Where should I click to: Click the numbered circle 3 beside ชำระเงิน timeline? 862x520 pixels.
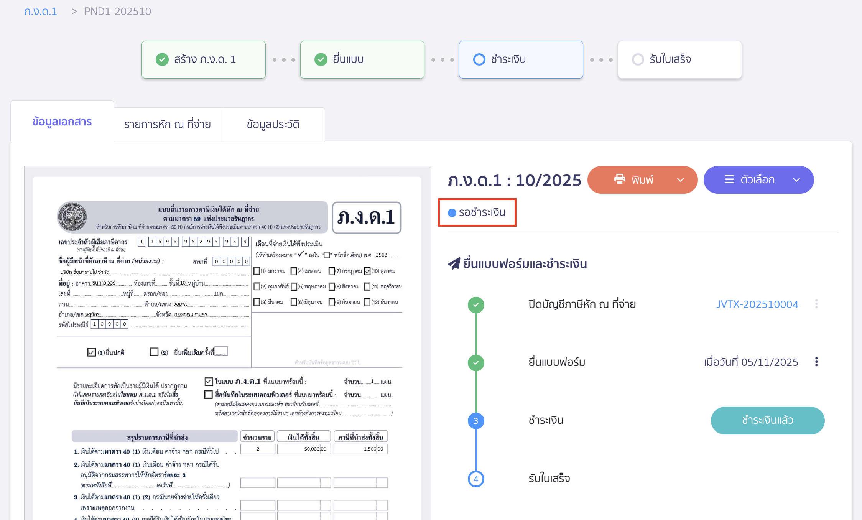pos(476,420)
